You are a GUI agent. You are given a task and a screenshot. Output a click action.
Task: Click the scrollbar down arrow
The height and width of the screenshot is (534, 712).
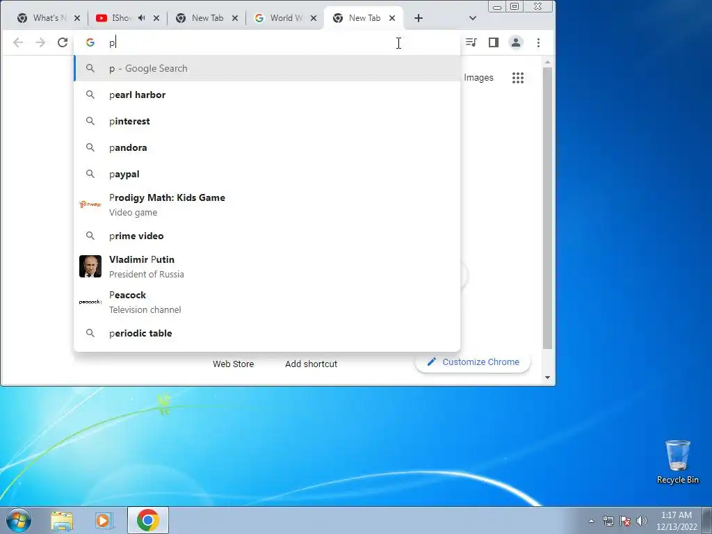coord(548,378)
